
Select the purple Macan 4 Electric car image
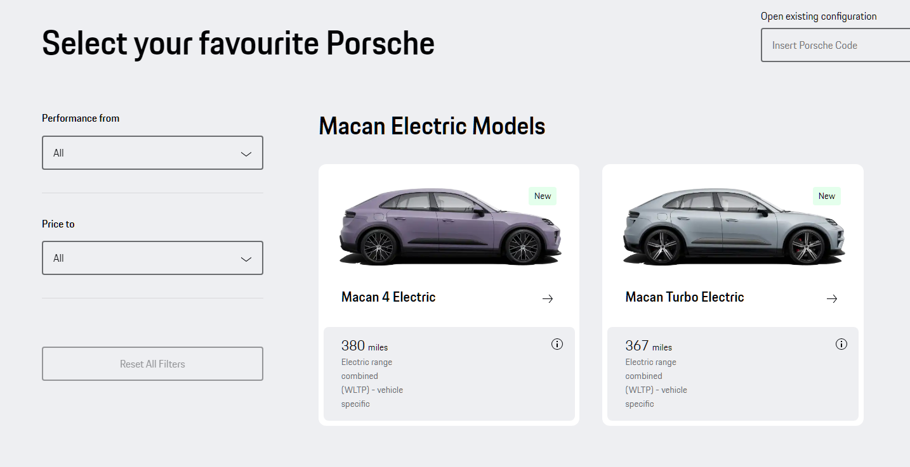[x=449, y=227]
